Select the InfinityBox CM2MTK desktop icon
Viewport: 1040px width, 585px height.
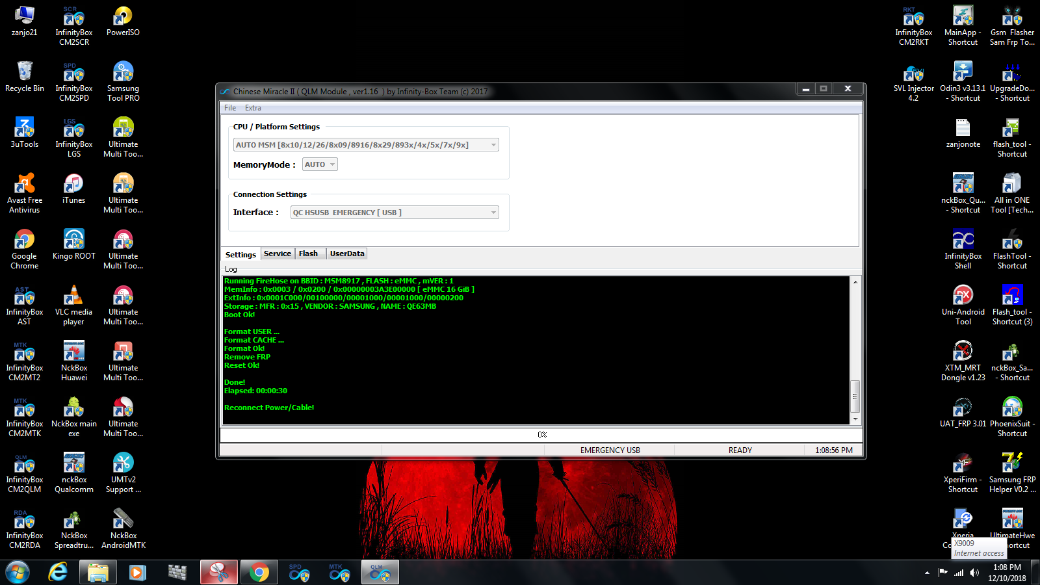(25, 417)
